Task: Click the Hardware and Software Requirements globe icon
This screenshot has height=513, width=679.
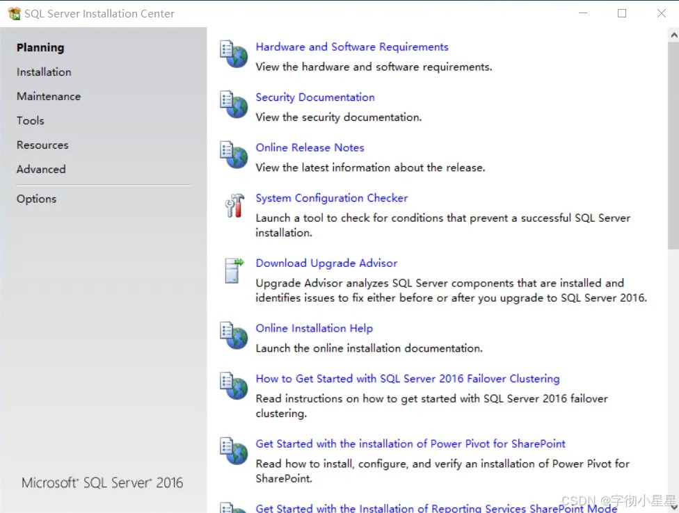Action: (x=234, y=54)
